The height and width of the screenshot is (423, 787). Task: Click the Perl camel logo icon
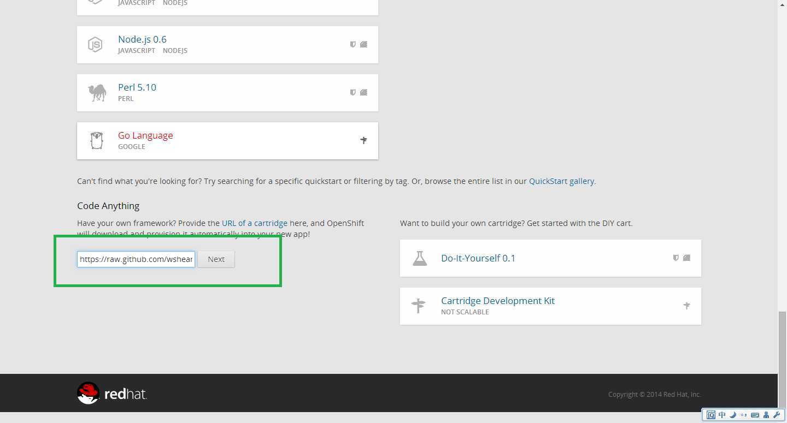[97, 93]
